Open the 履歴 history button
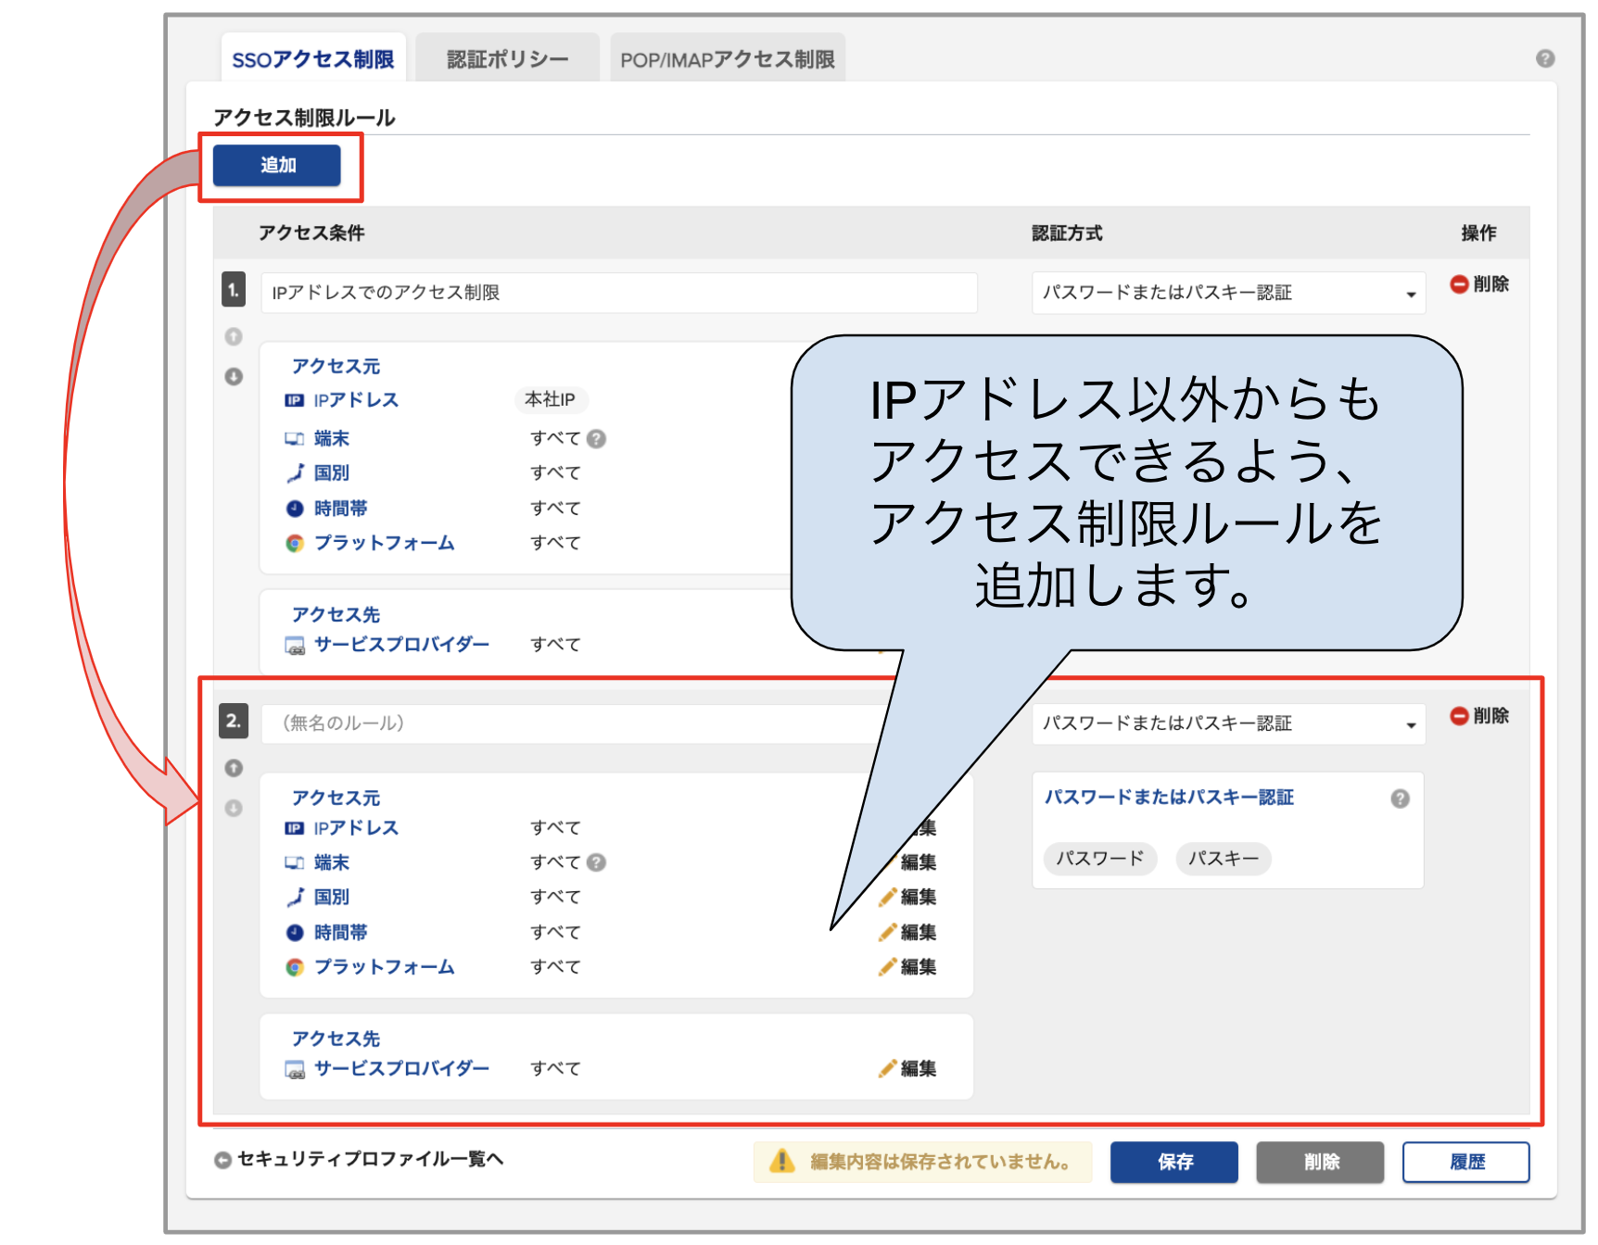Screen dimensions: 1598x1245 click(1466, 1162)
